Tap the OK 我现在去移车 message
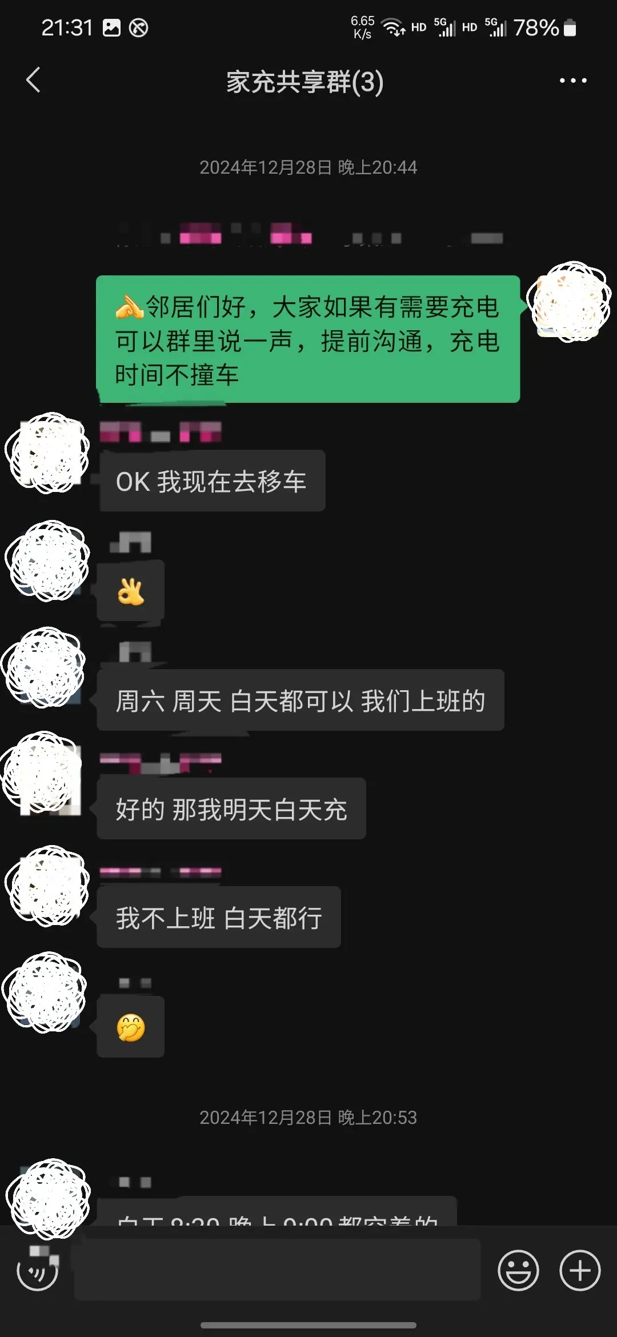The width and height of the screenshot is (617, 1337). click(212, 481)
